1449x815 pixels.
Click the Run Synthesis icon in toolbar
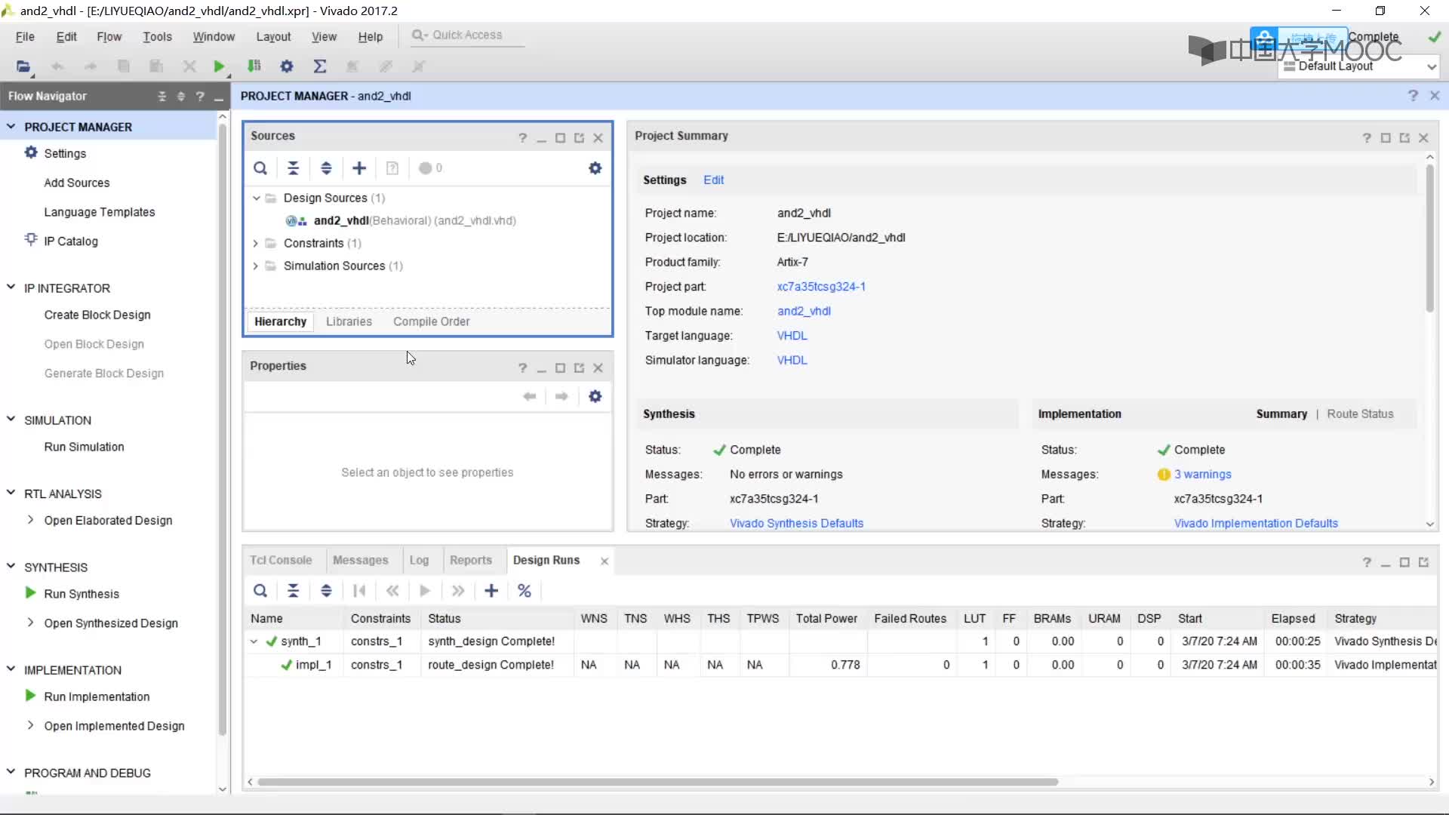219,66
